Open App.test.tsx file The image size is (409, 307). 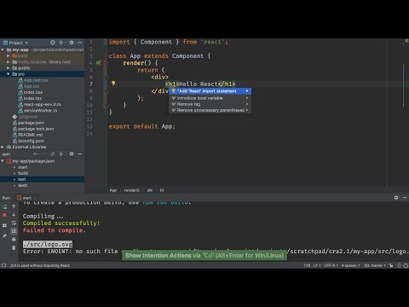click(x=33, y=80)
